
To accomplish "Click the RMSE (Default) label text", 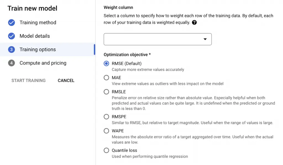I will click(127, 64).
